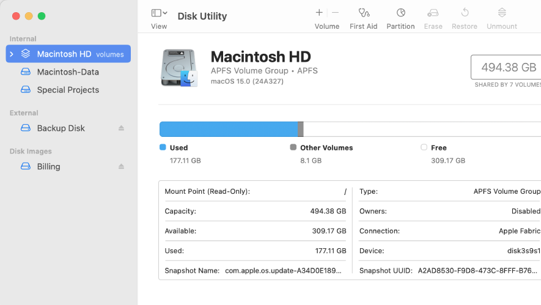Click the Capacity 494.38 GB row
The height and width of the screenshot is (305, 541).
256,211
